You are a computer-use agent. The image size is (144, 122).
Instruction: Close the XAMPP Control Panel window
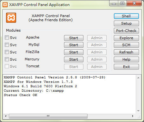click(x=134, y=3)
